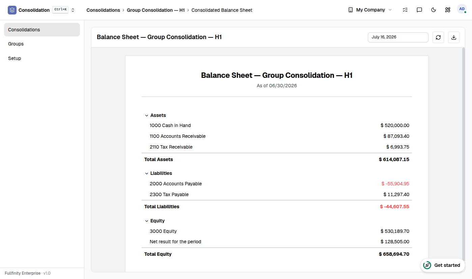Open the 3000 Equity row
Viewport: 472px width, 279px height.
(x=277, y=231)
